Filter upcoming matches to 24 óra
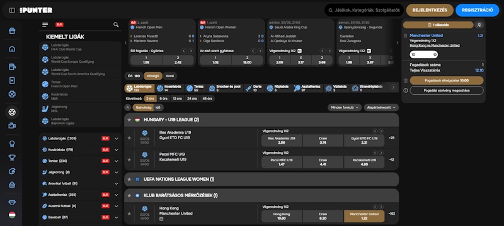 192,99
